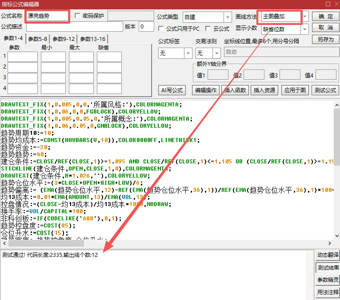The width and height of the screenshot is (340, 300).
Task: Switch to the 参数5-8 tab
Action: (38, 39)
